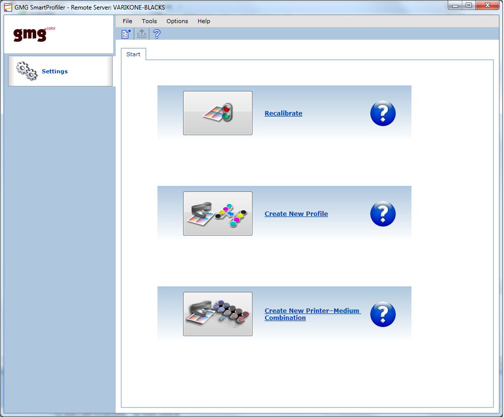Open the Tools menu
The image size is (504, 417).
click(x=149, y=21)
